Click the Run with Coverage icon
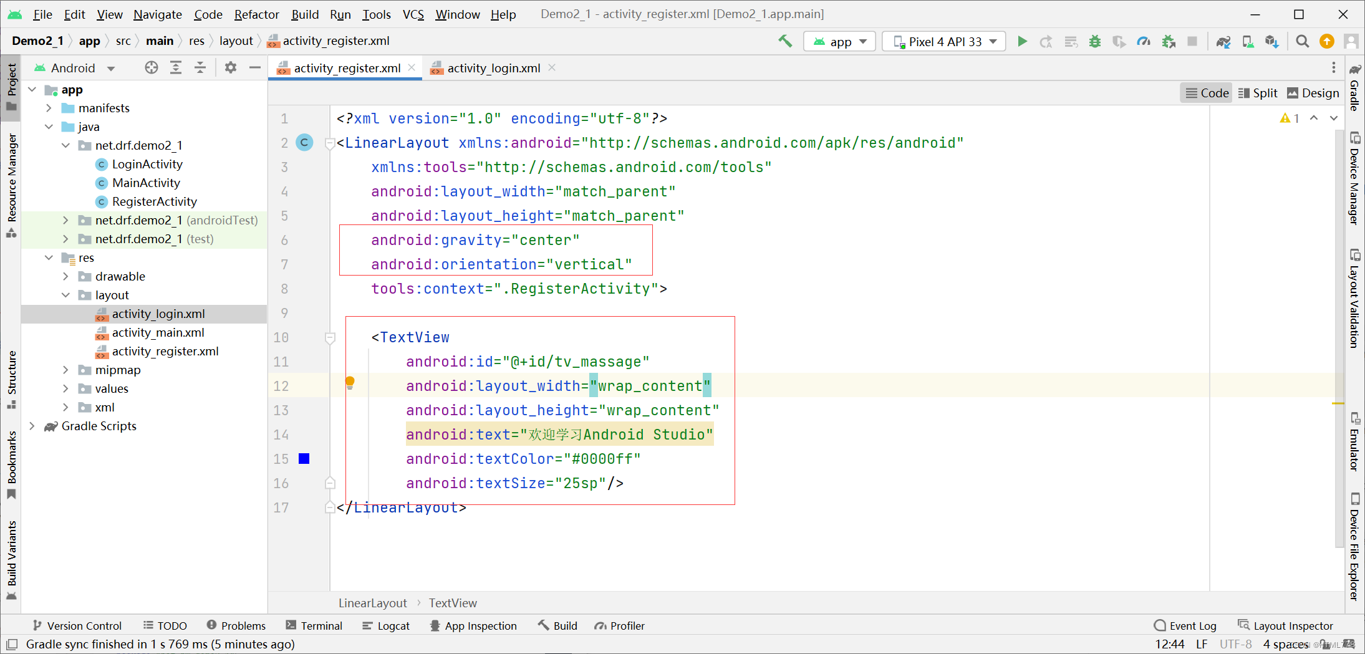Image resolution: width=1365 pixels, height=654 pixels. click(1119, 41)
